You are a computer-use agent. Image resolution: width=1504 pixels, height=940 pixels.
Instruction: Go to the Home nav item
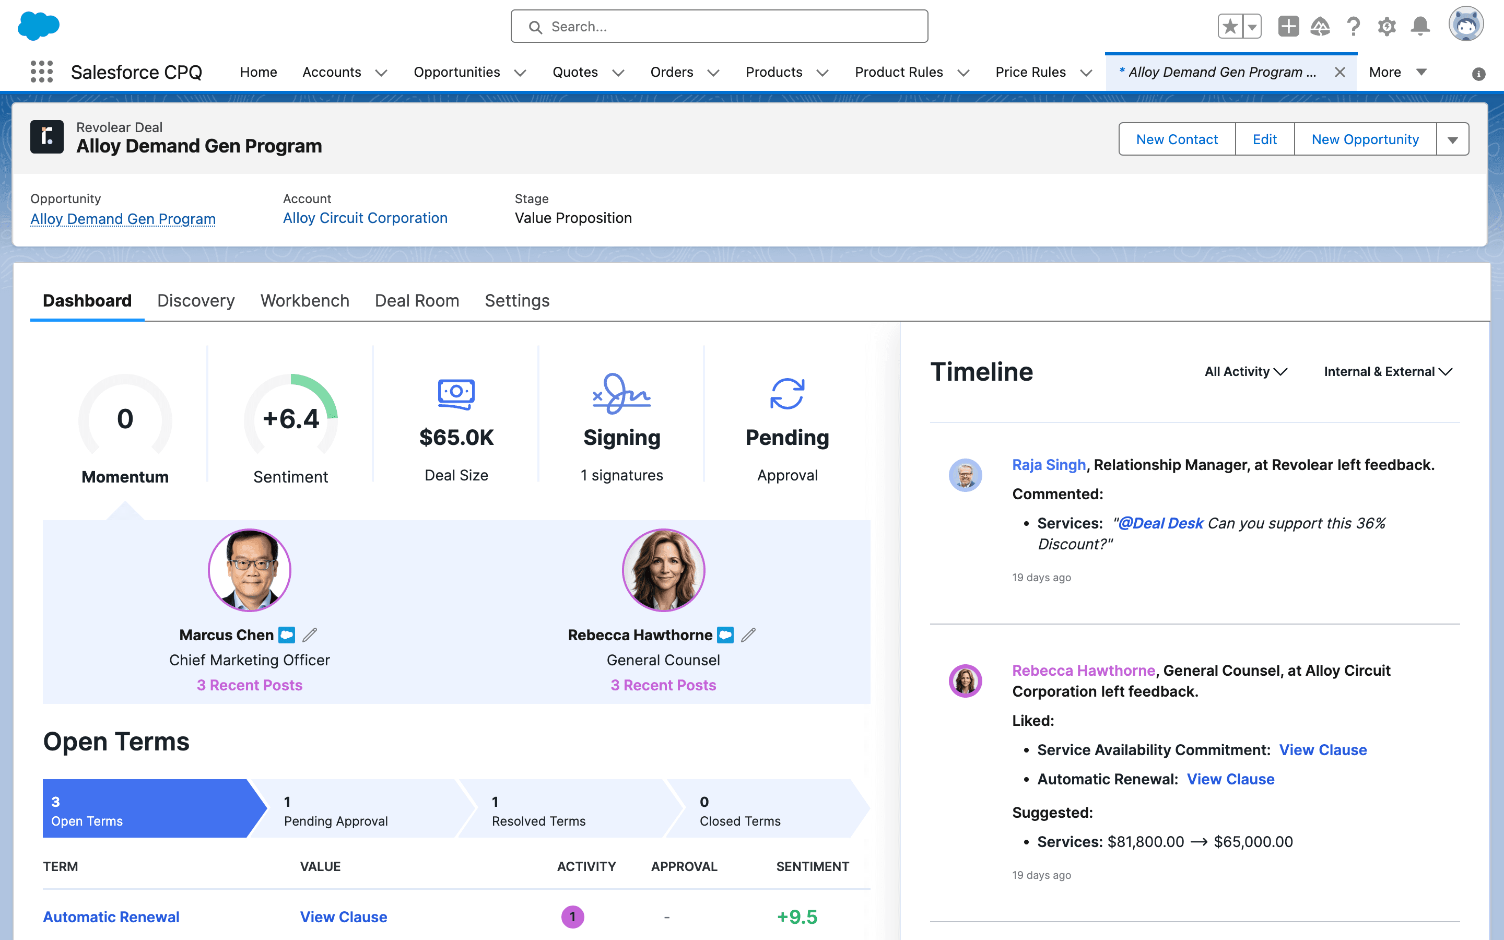click(258, 72)
